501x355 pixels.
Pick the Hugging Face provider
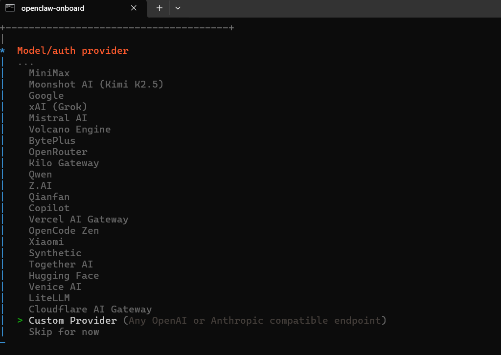click(64, 275)
